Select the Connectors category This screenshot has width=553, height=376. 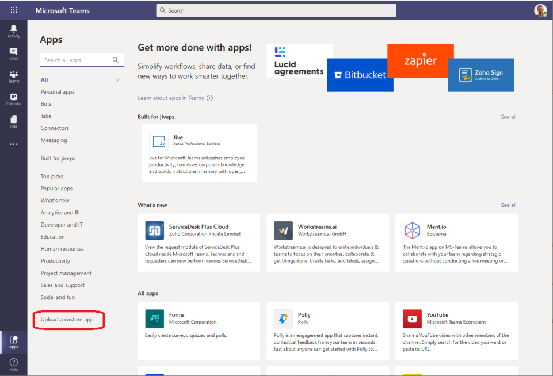(55, 128)
